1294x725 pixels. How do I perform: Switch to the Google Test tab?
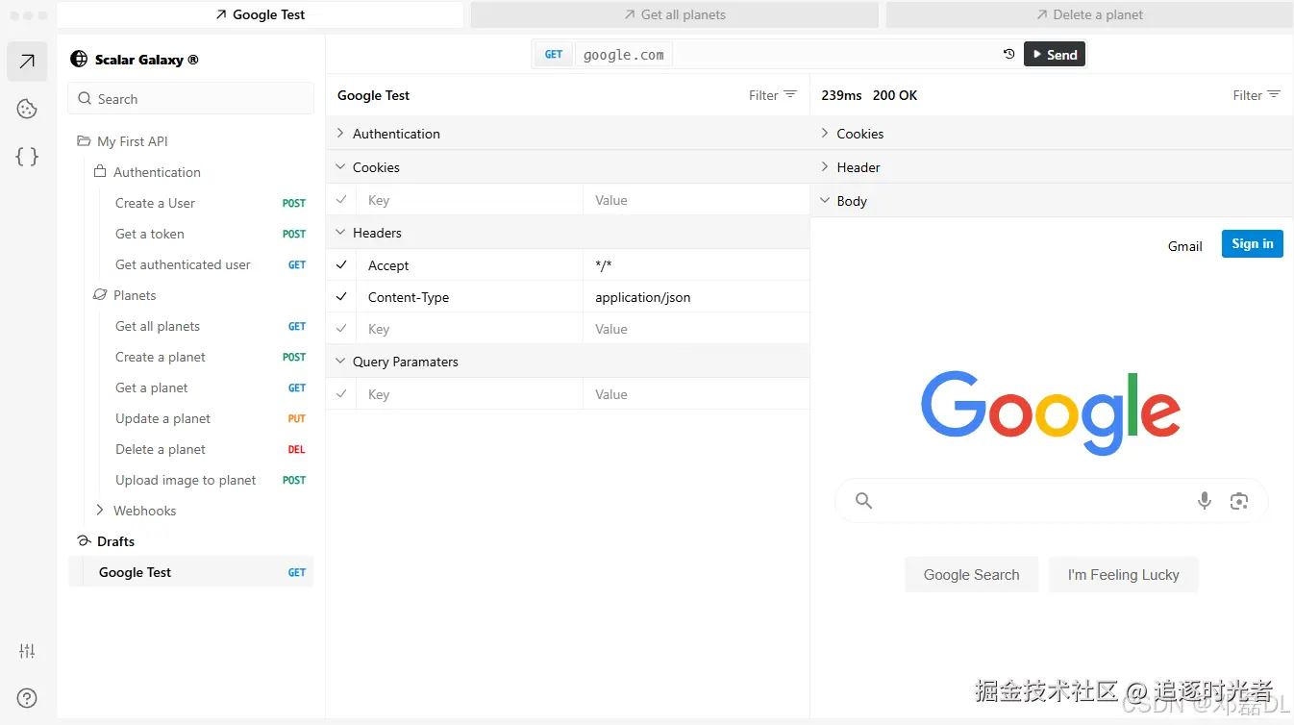point(260,14)
